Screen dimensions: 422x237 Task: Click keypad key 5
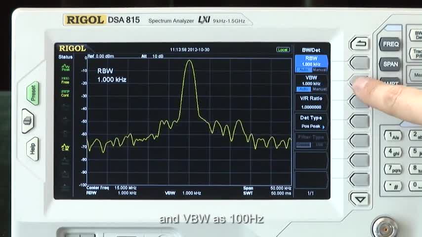416,152
